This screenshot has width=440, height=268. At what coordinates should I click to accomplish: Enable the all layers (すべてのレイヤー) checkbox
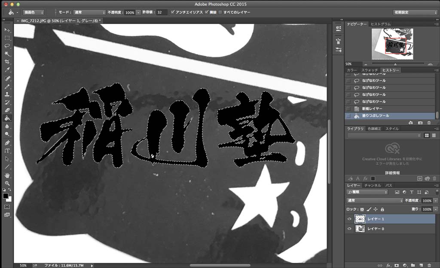tap(220, 12)
